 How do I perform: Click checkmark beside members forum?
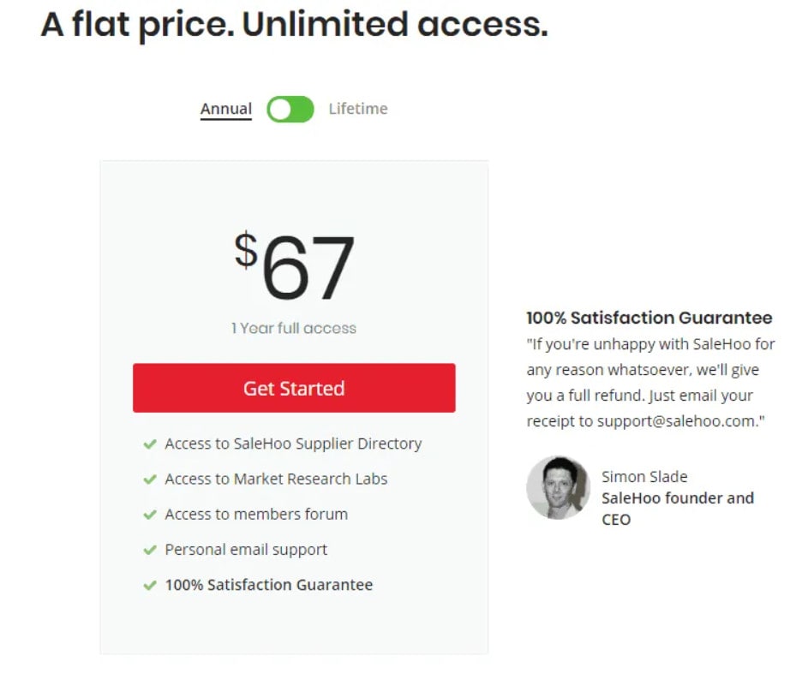150,515
